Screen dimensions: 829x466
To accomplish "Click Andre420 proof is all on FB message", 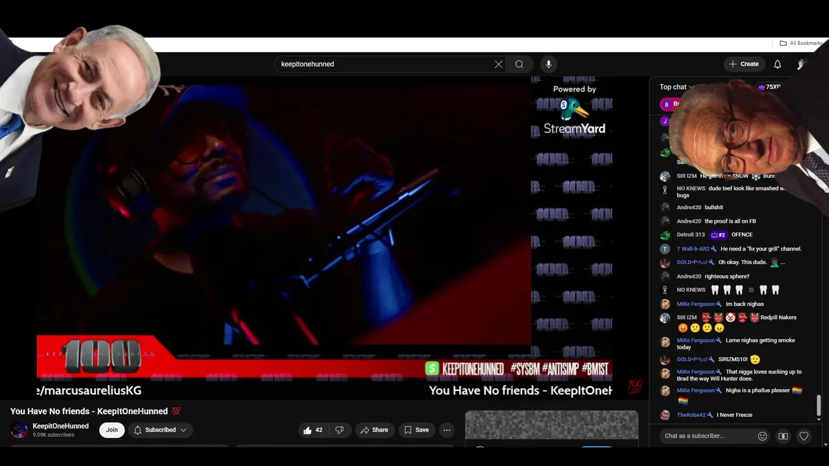I will click(732, 221).
